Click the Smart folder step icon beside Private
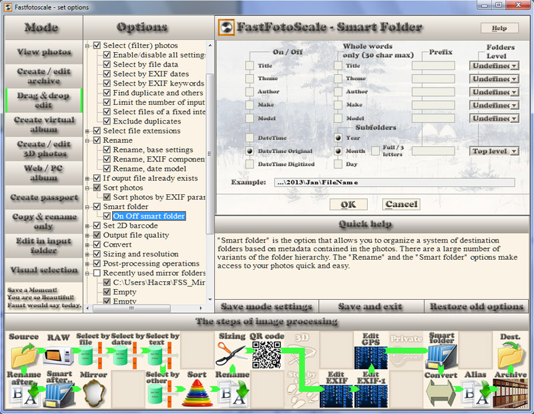 point(441,357)
